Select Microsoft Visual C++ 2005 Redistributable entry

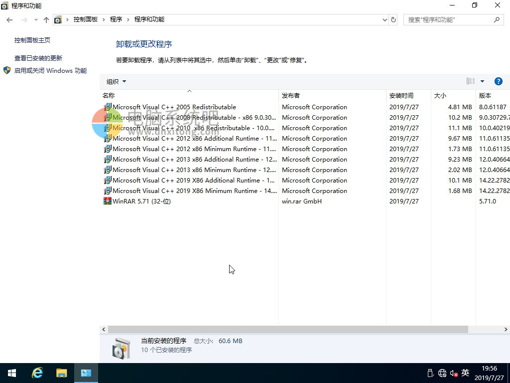pos(305,107)
